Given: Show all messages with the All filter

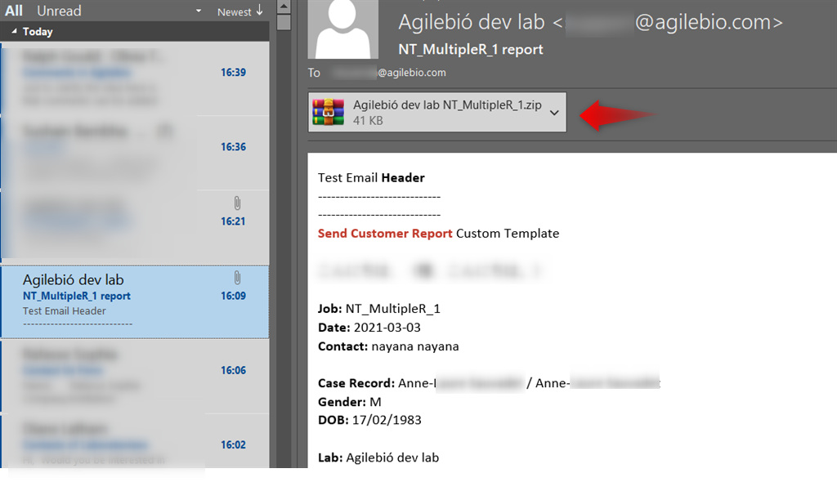Looking at the screenshot, I should (14, 11).
